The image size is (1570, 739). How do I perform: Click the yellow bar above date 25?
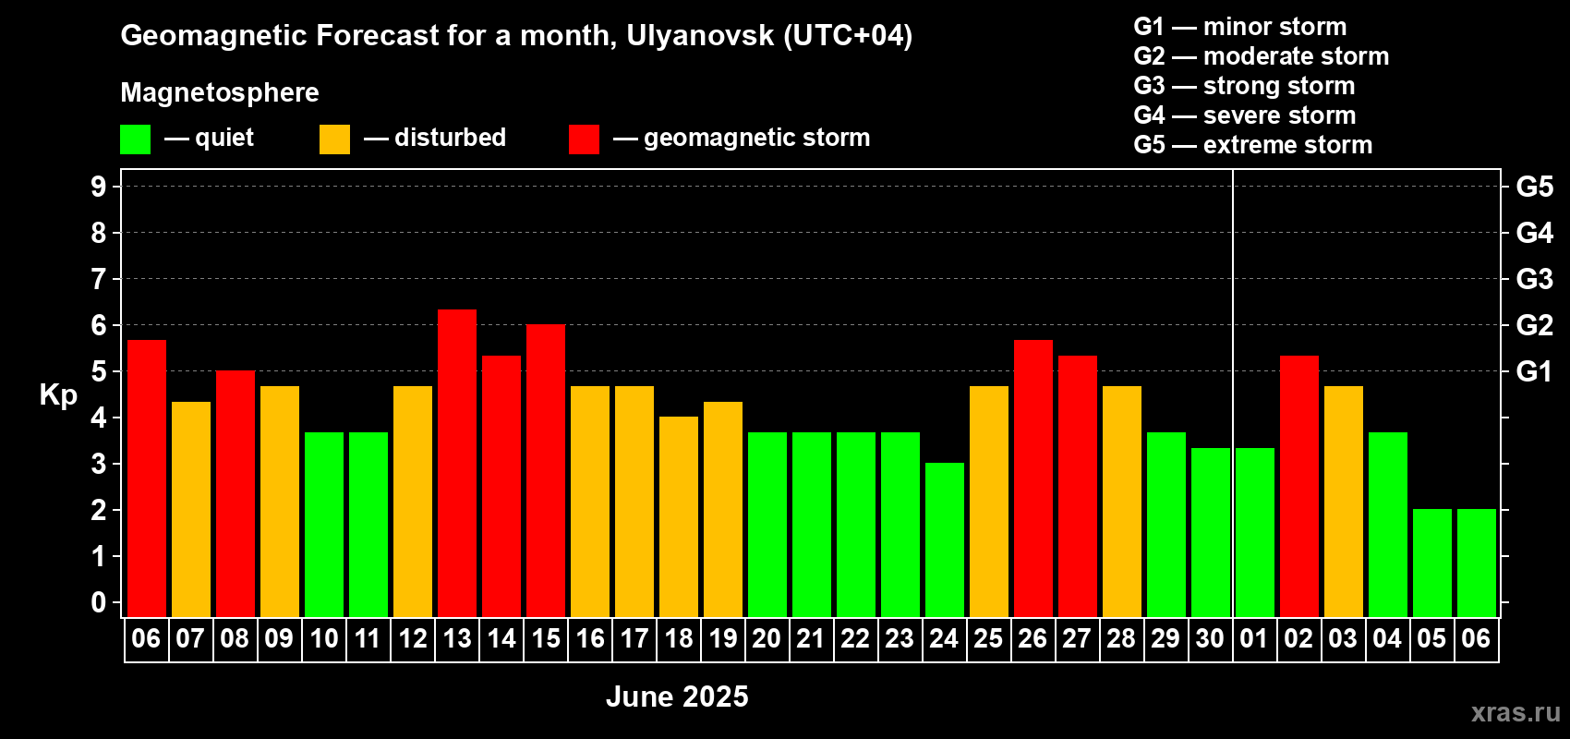tap(989, 502)
